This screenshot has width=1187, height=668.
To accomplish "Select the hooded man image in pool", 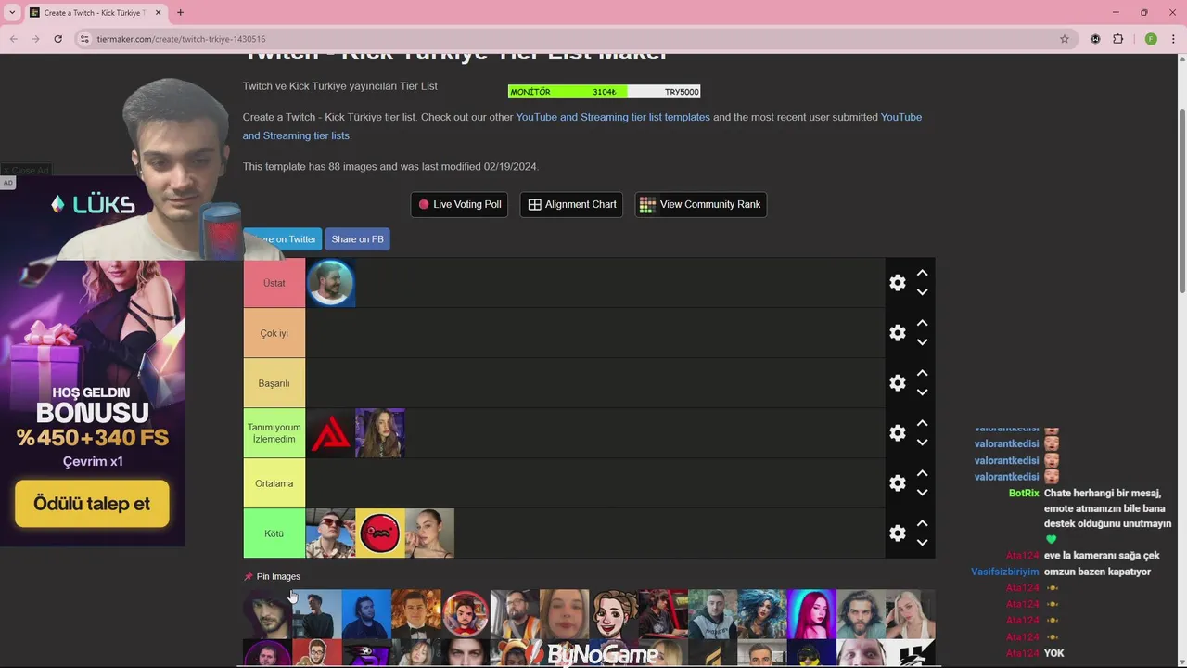I will pos(267,614).
